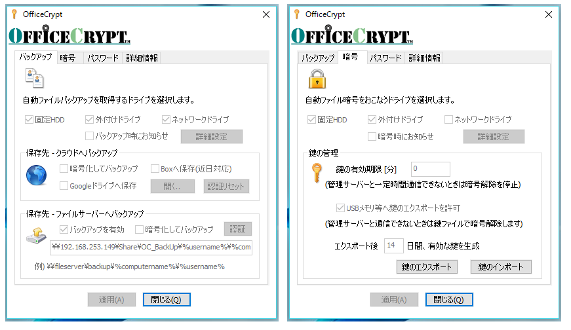Click the key title bar icon in right window

point(297,14)
